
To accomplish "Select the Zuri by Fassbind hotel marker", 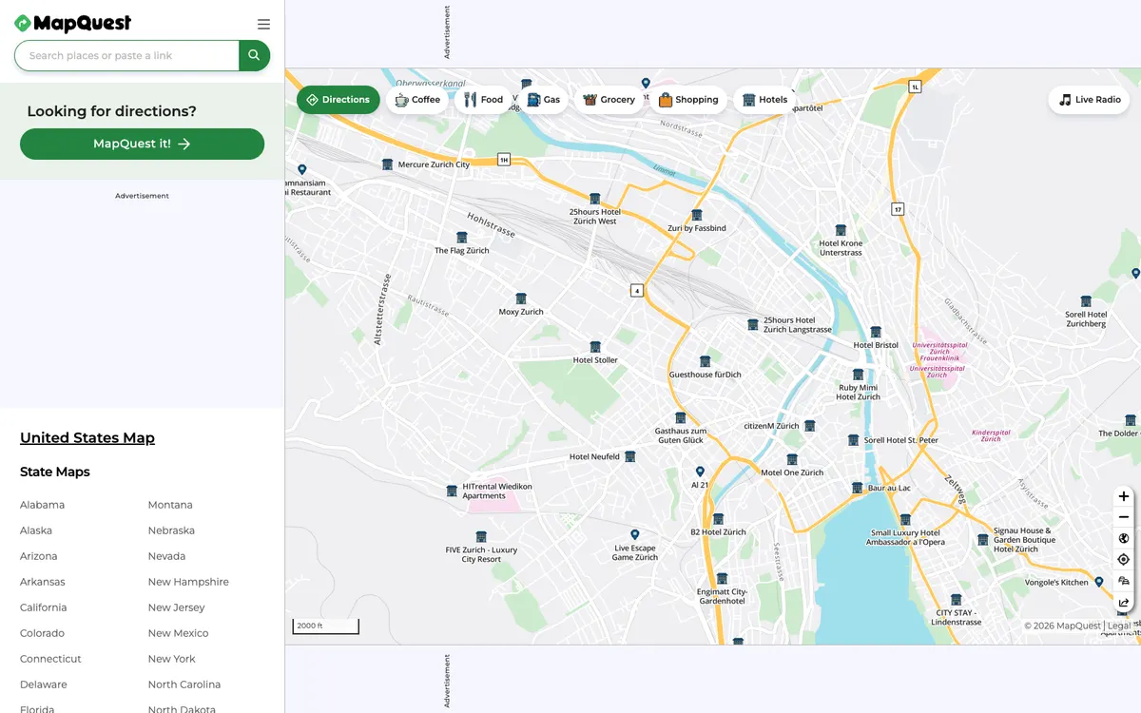I will pyautogui.click(x=697, y=215).
